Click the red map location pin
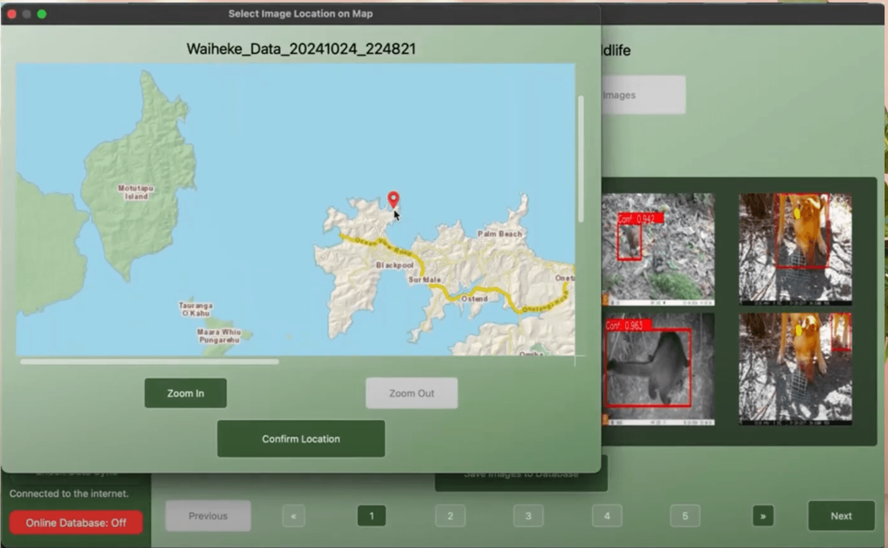 pyautogui.click(x=393, y=199)
